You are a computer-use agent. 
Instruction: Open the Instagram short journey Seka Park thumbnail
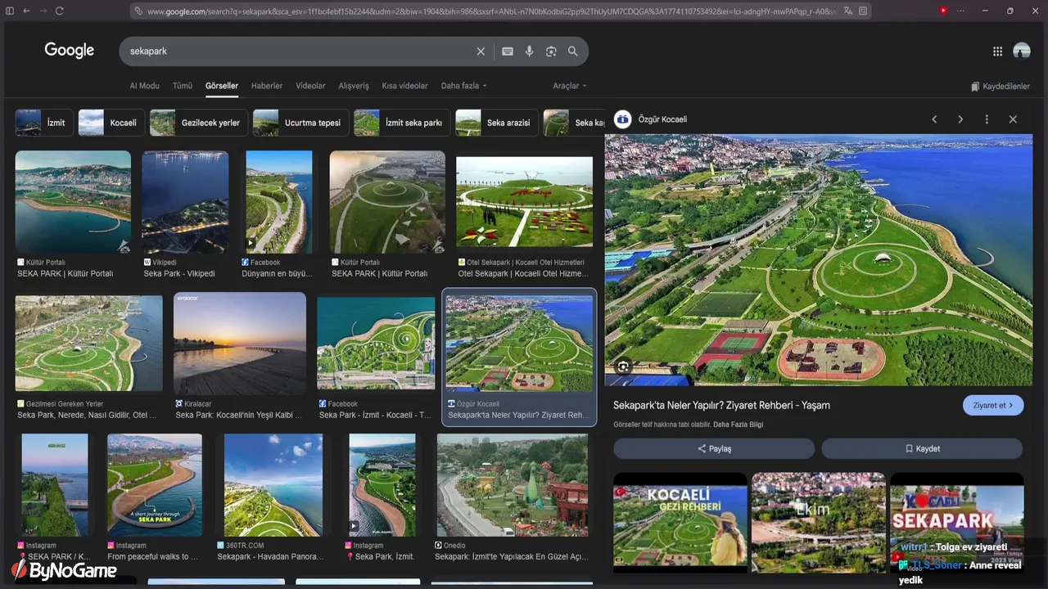(155, 485)
